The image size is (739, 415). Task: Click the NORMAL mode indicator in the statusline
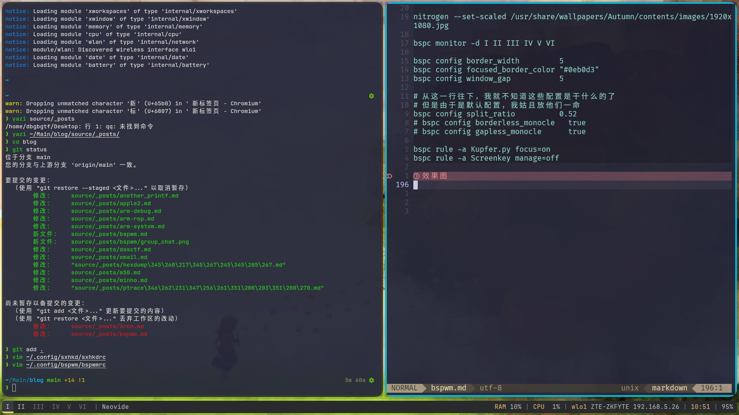(x=404, y=388)
